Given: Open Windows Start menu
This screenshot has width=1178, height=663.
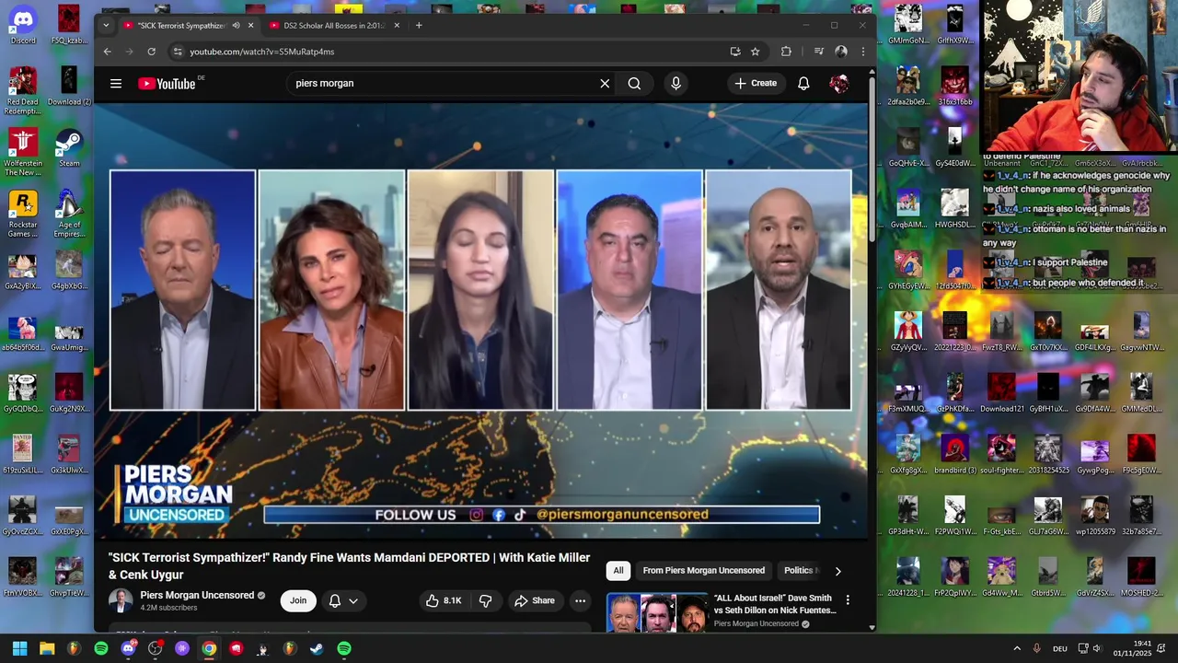Looking at the screenshot, I should [x=19, y=648].
